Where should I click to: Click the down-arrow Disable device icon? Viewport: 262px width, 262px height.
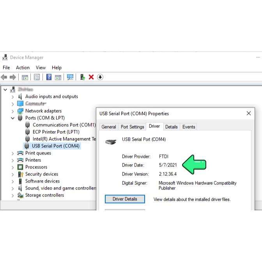100,77
